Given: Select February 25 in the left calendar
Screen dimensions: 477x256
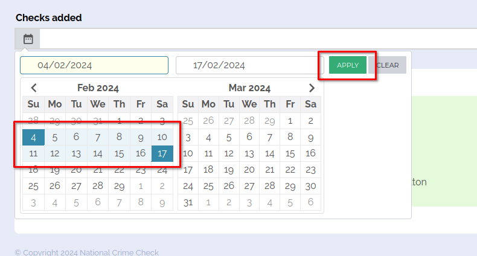Looking at the screenshot, I should [x=33, y=186].
